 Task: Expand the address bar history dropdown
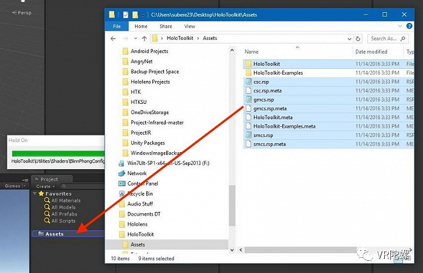coord(349,39)
